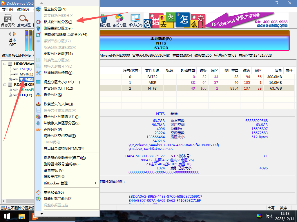Open the 文件(F) menu
The height and width of the screenshot is (222, 297).
point(8,10)
